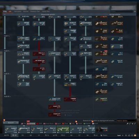
Task: Open the Realistic Battles mode dropdown
Action: (126, 121)
